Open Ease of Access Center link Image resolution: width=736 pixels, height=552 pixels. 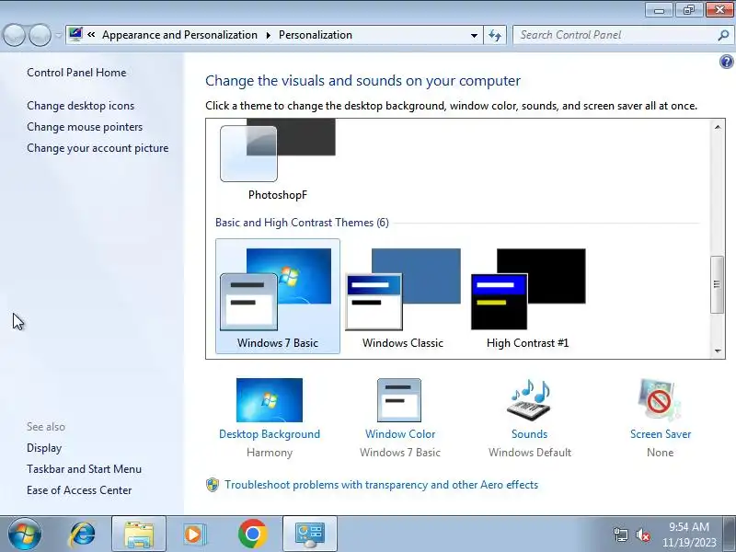[x=79, y=490]
